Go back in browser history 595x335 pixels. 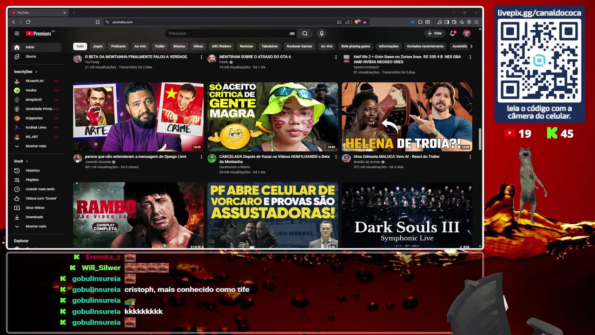[13, 22]
